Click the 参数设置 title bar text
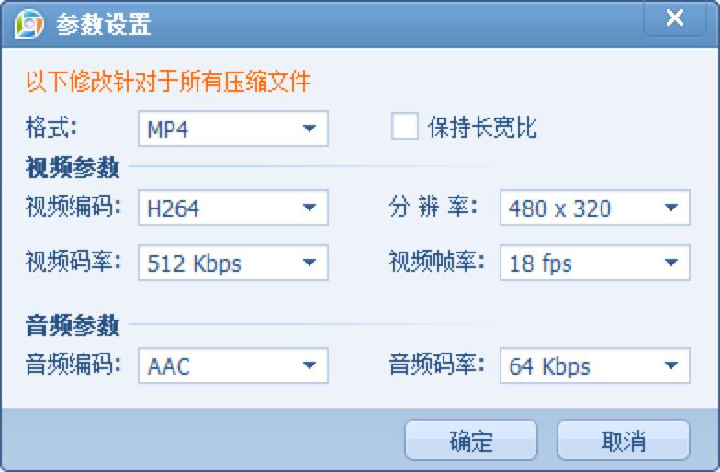This screenshot has width=720, height=472. (104, 25)
